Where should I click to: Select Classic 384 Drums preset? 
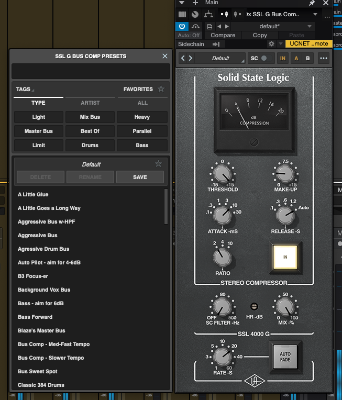(41, 385)
